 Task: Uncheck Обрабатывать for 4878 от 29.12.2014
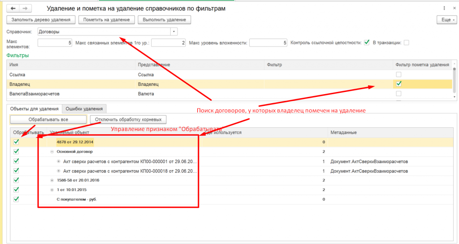click(17, 142)
